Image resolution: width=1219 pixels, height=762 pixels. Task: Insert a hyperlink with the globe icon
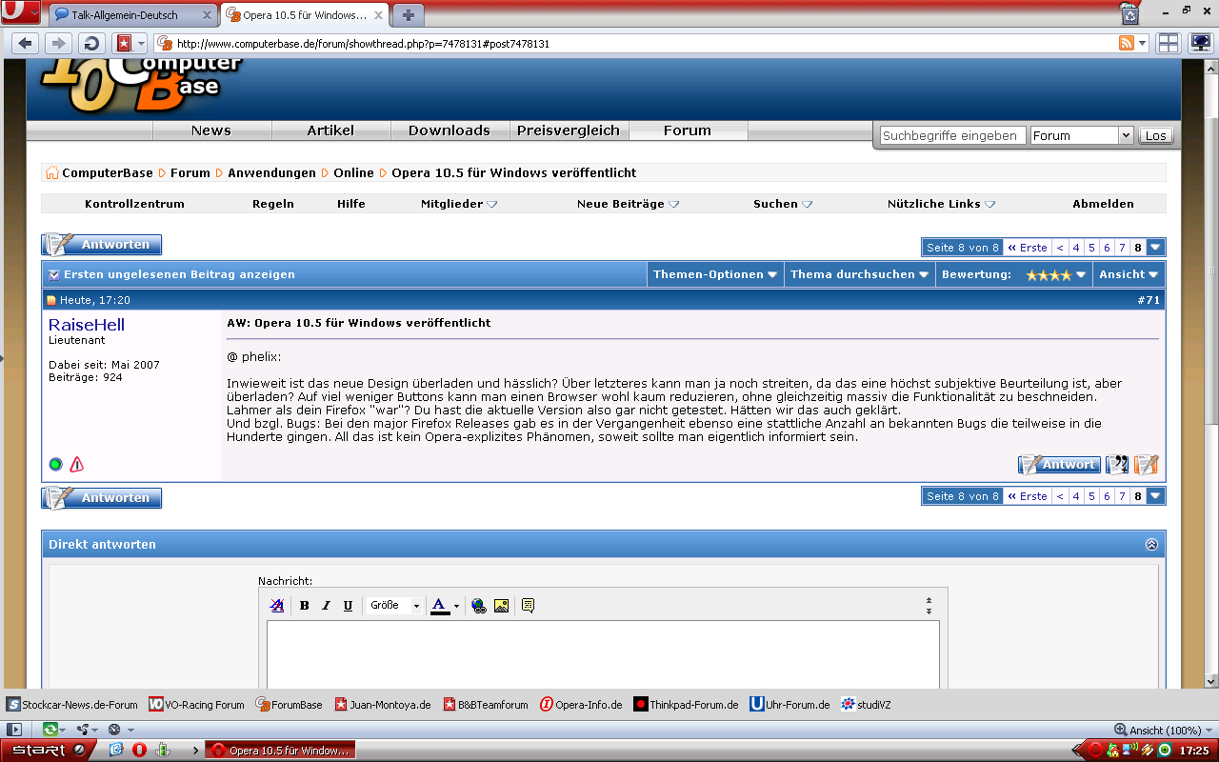tap(479, 606)
